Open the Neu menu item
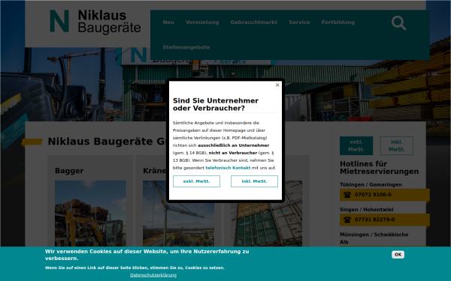451x281 pixels. coord(168,22)
